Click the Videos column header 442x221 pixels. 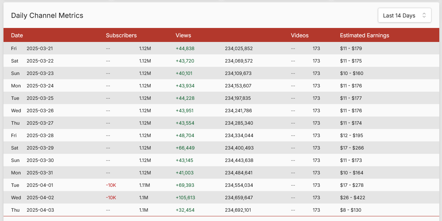(x=299, y=35)
